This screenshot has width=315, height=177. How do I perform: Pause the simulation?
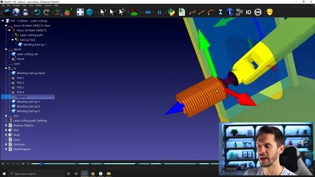coord(159,12)
